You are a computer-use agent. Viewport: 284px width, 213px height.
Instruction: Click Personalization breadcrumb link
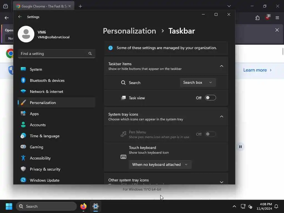tap(130, 31)
